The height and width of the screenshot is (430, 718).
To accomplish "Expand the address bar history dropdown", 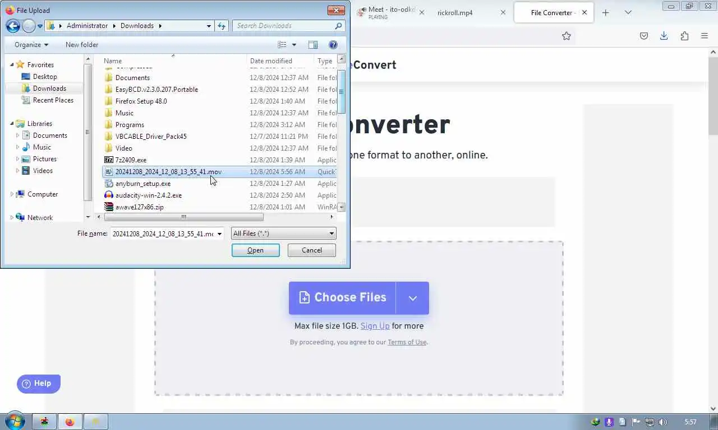I will pyautogui.click(x=209, y=26).
